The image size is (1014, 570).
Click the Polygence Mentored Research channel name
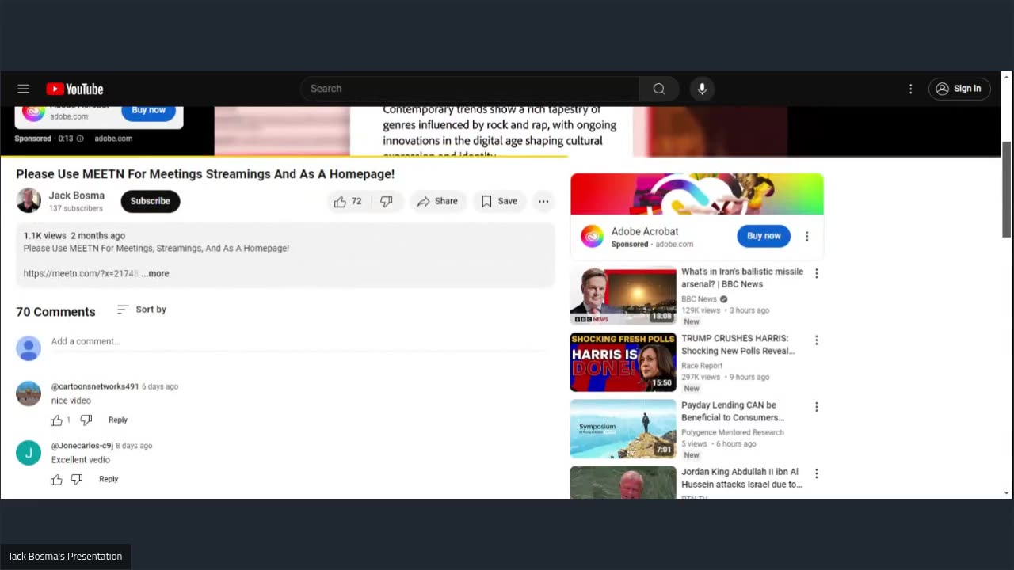733,432
